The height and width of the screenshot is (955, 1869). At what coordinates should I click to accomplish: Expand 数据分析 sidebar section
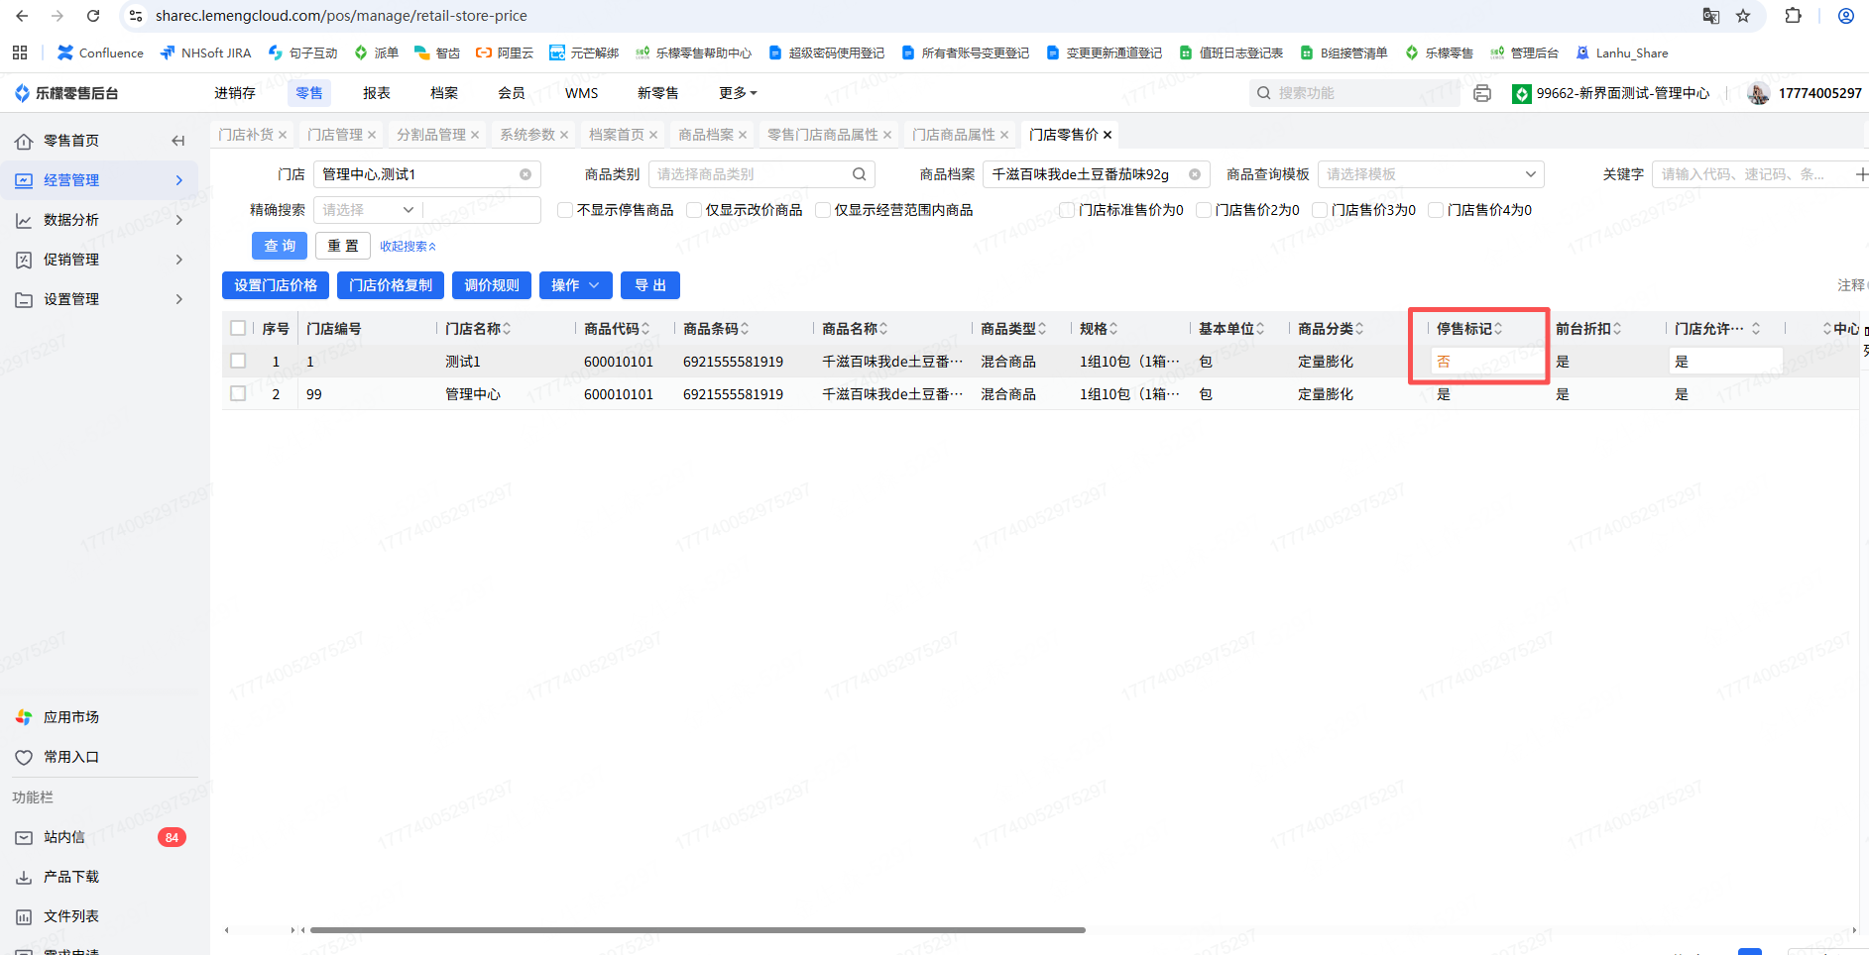pos(99,220)
